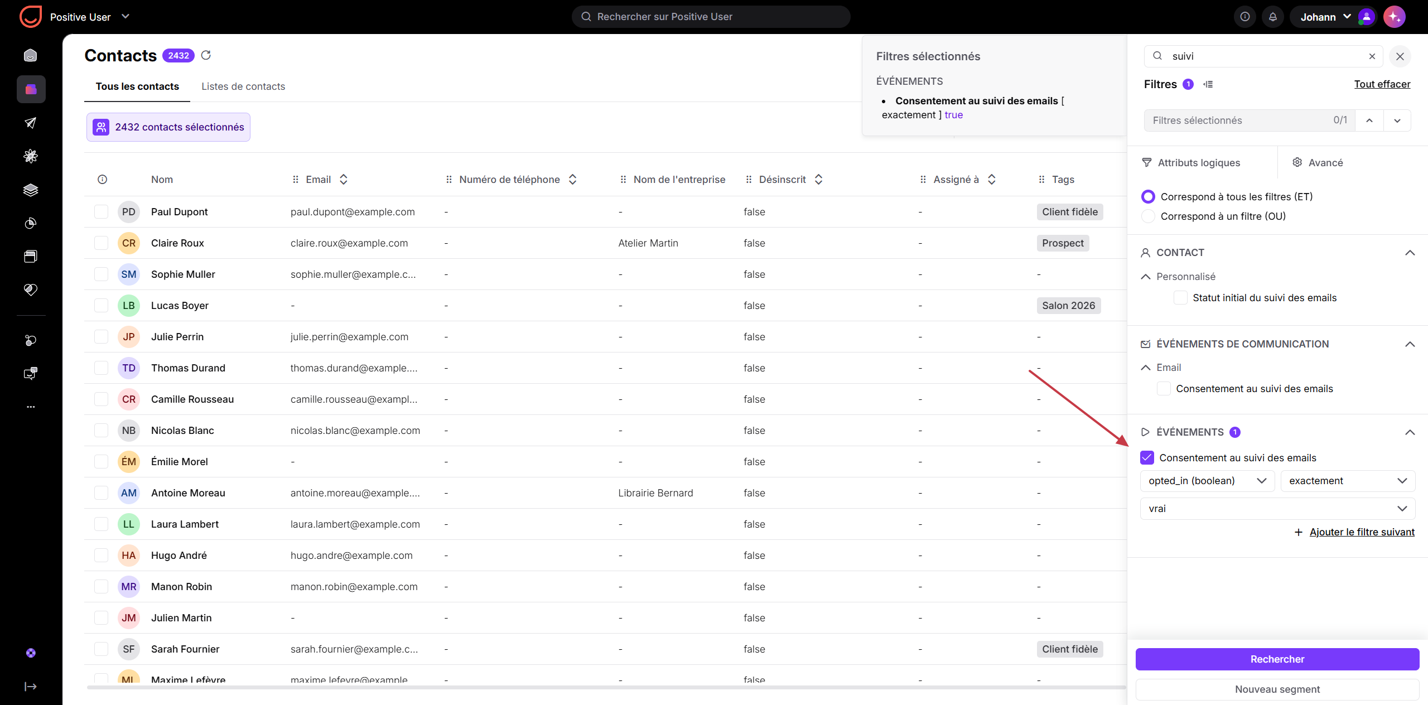Tick the checkbox for Claire Roux
Image resolution: width=1428 pixels, height=705 pixels.
101,243
